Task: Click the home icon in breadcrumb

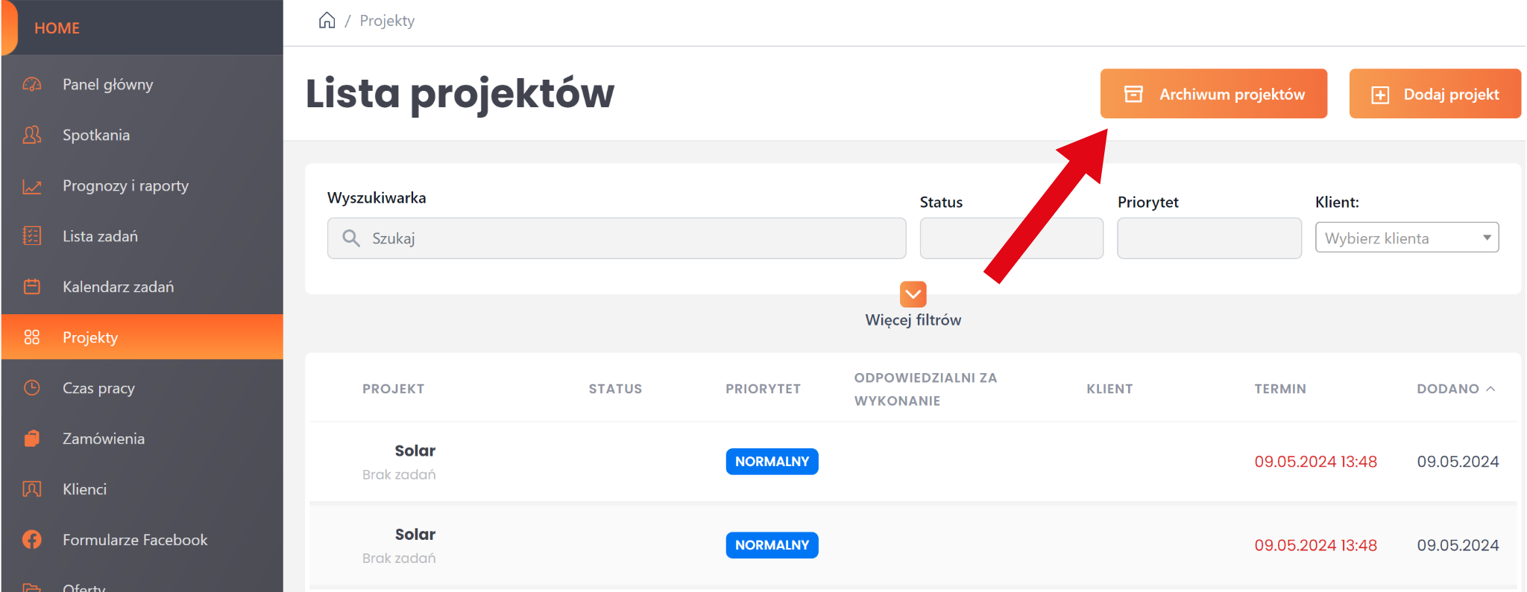Action: pos(327,20)
